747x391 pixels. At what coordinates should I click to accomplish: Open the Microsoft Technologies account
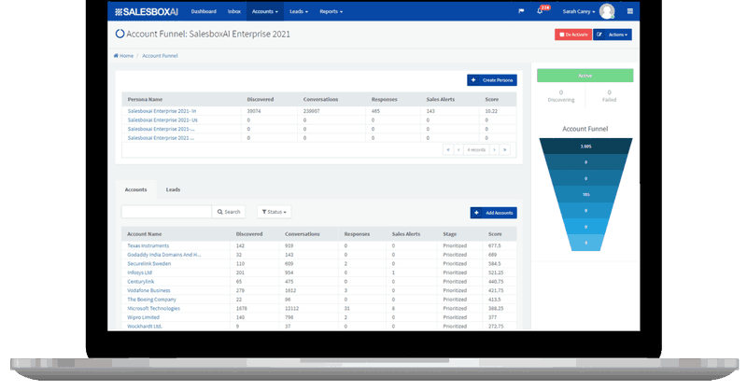[x=153, y=309]
